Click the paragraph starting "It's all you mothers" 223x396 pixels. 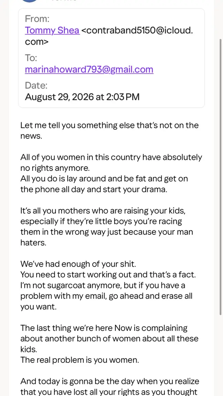tap(107, 227)
